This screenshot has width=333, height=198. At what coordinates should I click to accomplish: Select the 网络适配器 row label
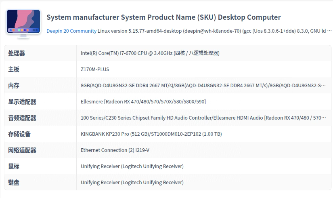[x=22, y=150]
